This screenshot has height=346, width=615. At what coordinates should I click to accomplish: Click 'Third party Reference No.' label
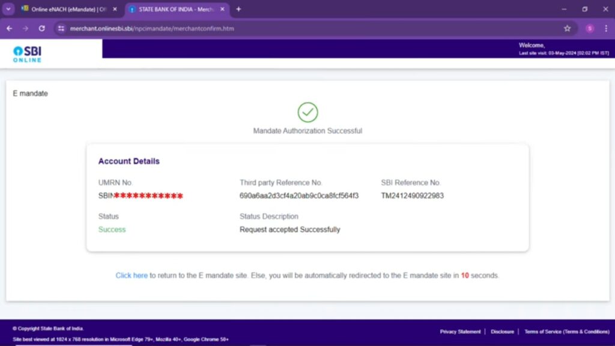pyautogui.click(x=281, y=183)
